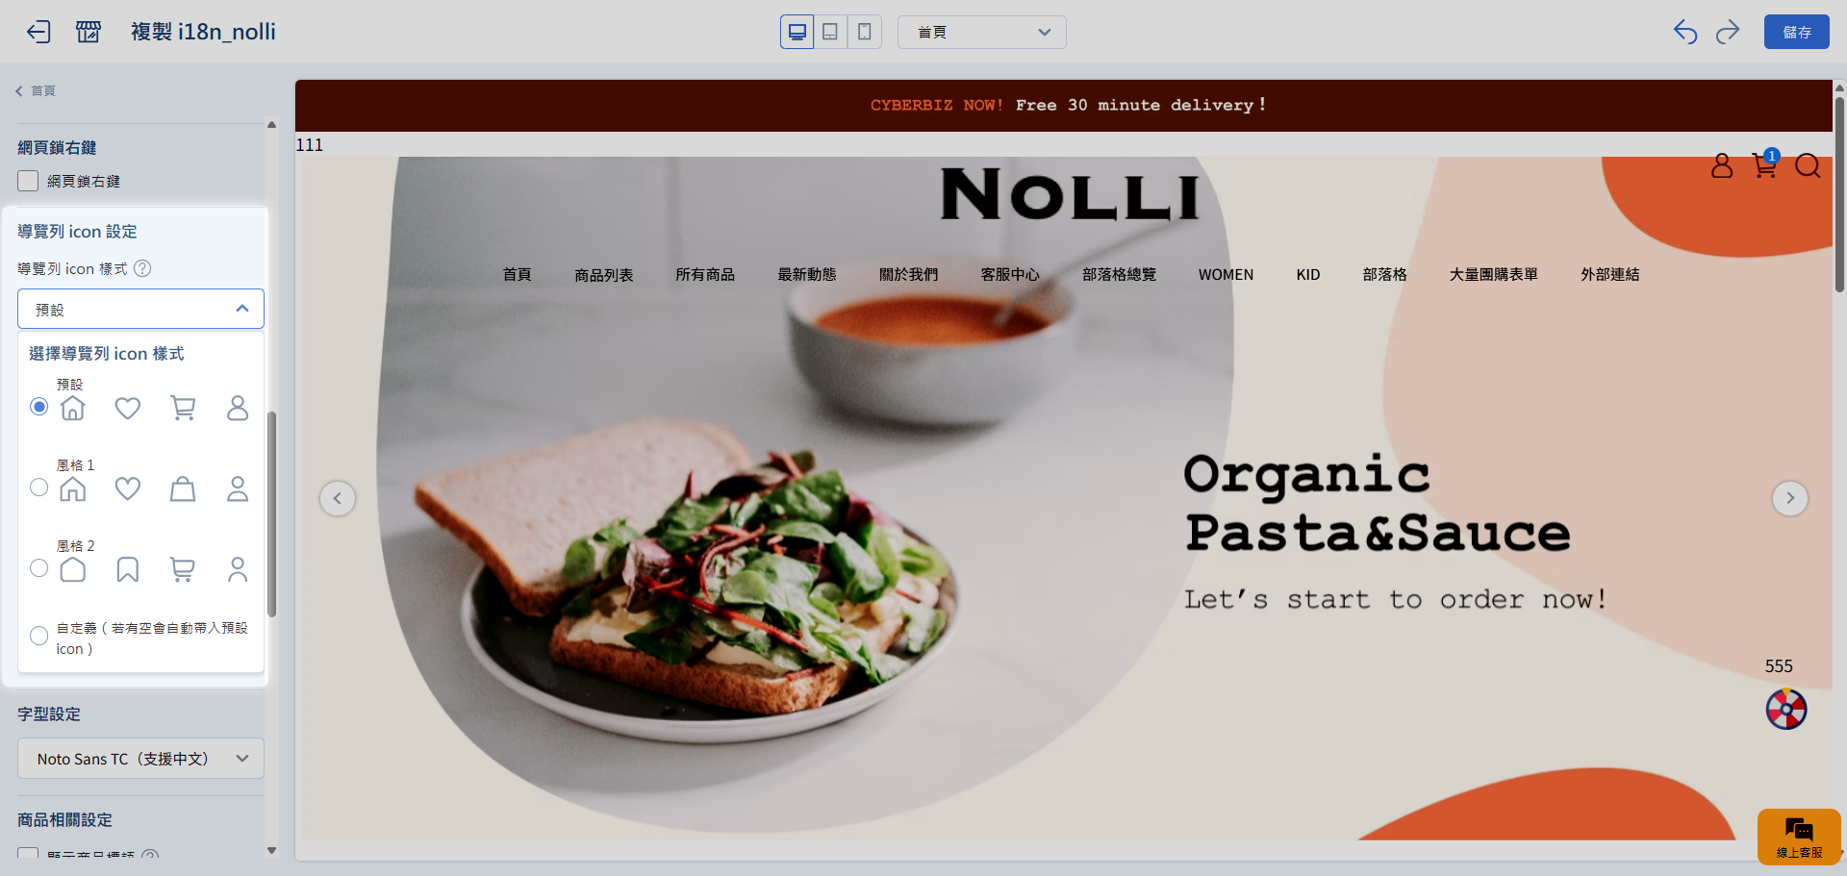Click the 儲存 save button
The image size is (1847, 876).
(1797, 32)
